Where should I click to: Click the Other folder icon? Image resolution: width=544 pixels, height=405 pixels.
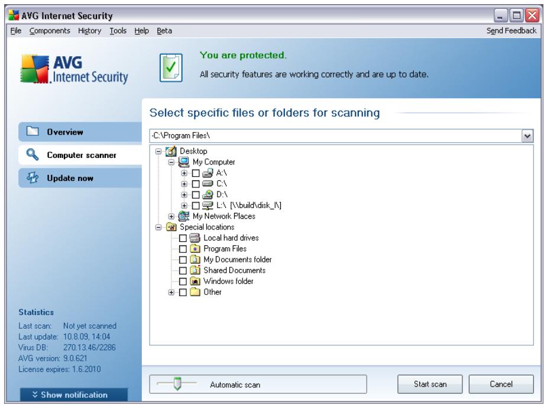coord(195,292)
